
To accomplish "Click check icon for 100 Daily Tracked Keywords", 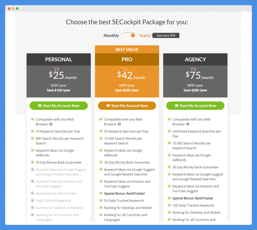I will (x=169, y=205).
